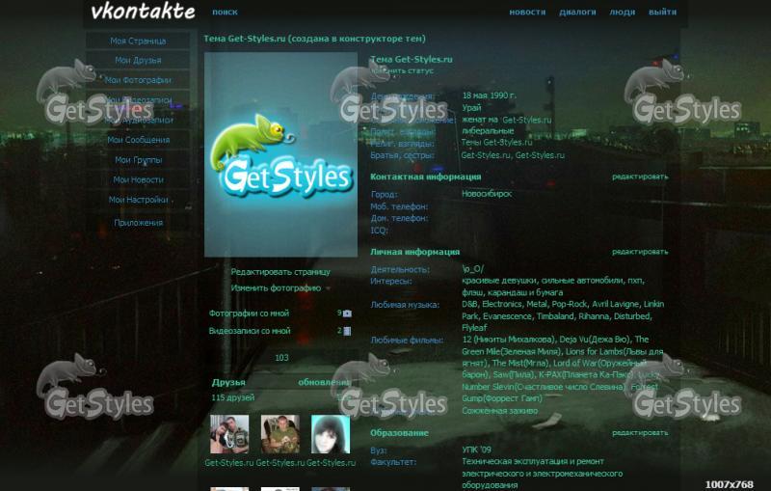
Task: Open the 115 друзей link
Action: click(233, 397)
